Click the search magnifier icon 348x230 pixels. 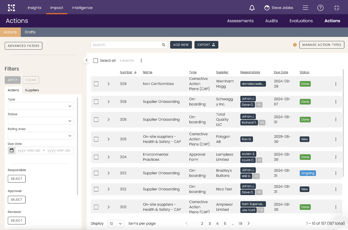tap(164, 45)
